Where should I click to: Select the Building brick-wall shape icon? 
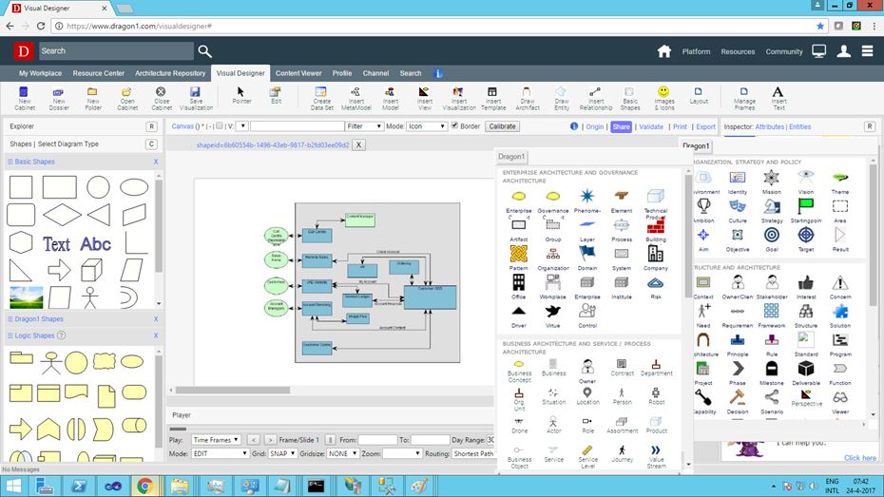click(656, 226)
